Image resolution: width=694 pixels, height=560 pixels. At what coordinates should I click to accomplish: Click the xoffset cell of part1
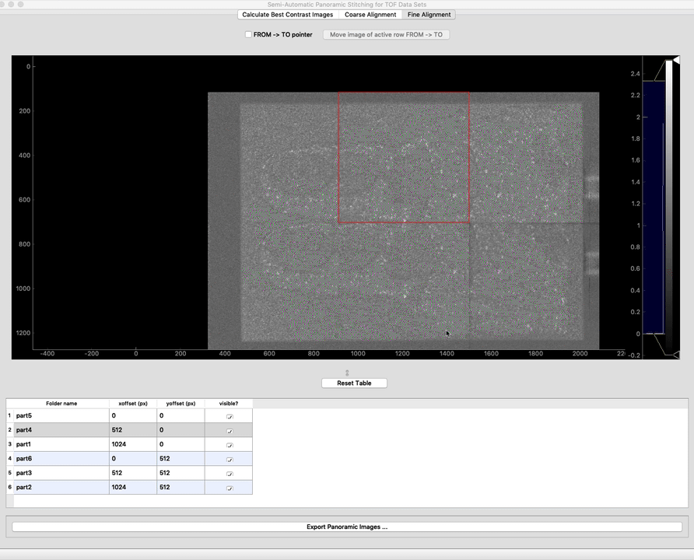[132, 445]
